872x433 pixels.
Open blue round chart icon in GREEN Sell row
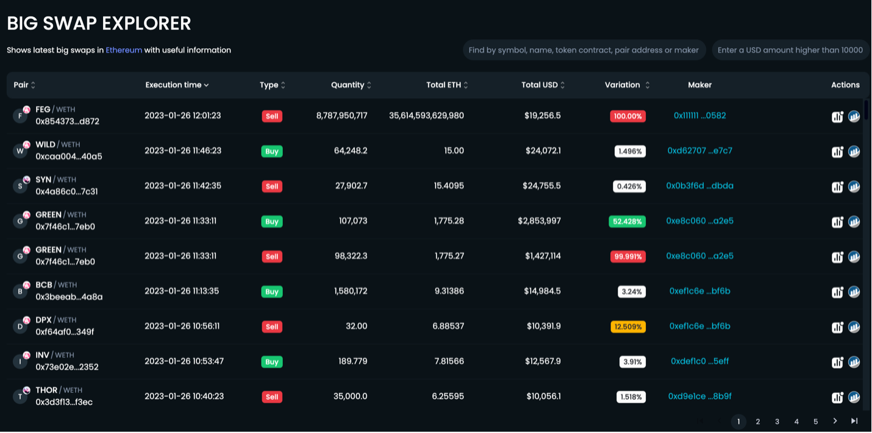[854, 257]
